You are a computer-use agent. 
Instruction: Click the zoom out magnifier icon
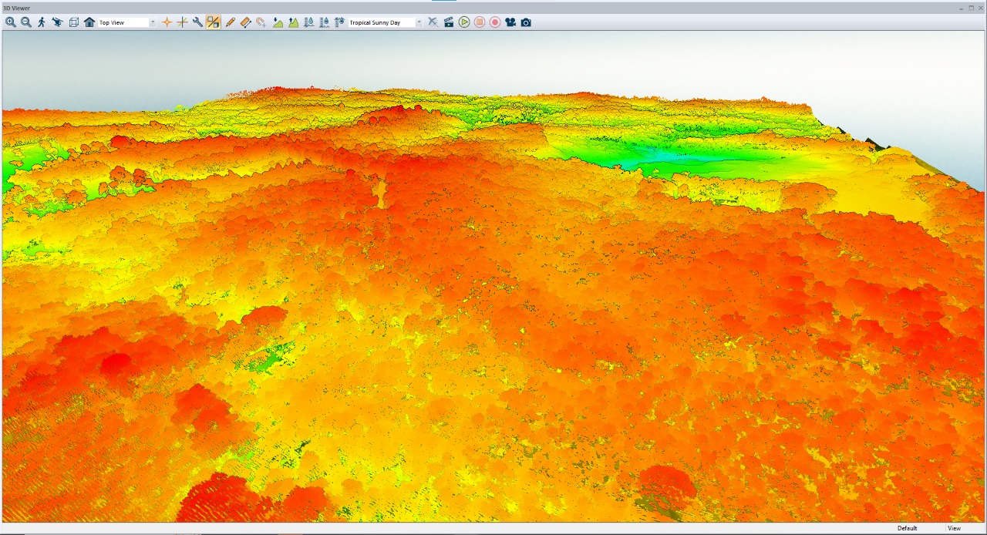[x=26, y=22]
